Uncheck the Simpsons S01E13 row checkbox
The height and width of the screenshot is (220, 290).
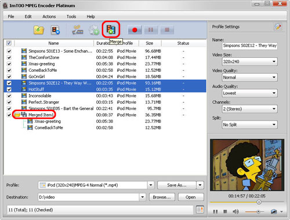(9, 51)
